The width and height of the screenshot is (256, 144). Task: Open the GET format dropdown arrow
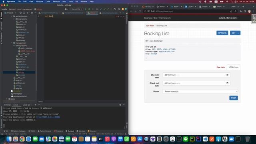[239, 33]
